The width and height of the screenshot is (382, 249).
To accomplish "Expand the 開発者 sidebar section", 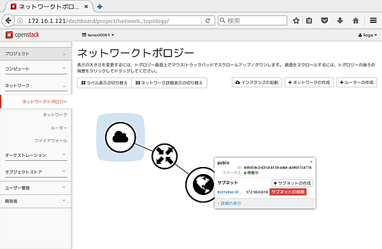I will click(36, 201).
